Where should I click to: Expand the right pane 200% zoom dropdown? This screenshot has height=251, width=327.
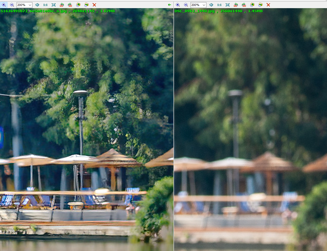click(x=204, y=5)
